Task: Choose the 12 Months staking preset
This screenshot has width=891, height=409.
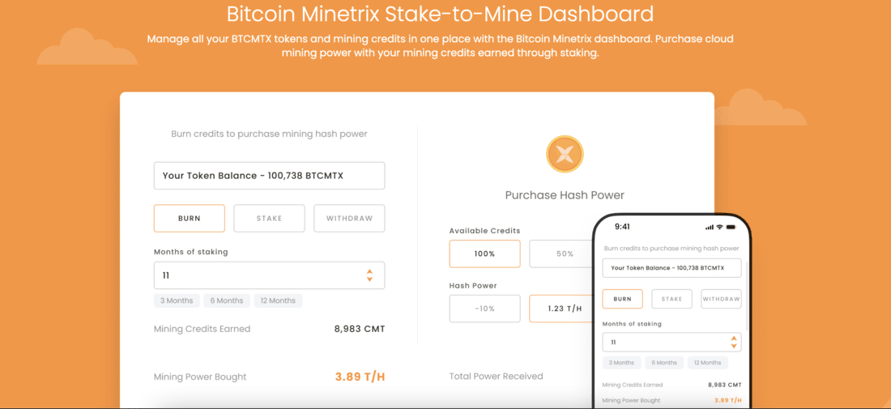Action: [279, 300]
